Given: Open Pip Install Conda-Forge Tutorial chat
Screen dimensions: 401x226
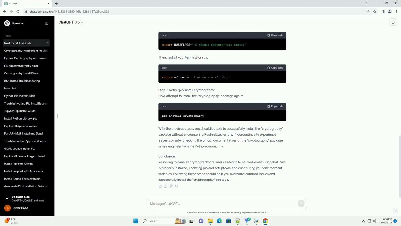Looking at the screenshot, I should 26,156.
